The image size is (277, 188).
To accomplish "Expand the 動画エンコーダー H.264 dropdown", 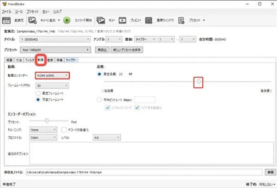I will click(52, 75).
